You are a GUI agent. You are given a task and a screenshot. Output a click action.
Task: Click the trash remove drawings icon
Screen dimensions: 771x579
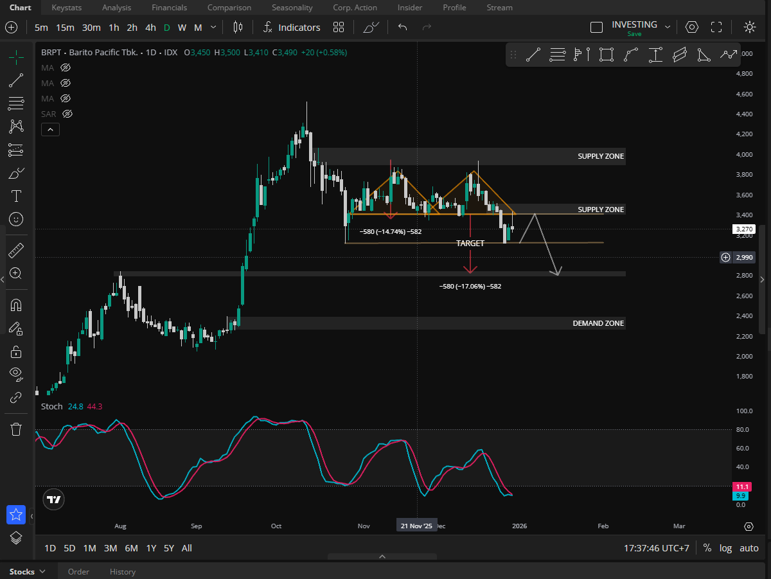pos(16,429)
